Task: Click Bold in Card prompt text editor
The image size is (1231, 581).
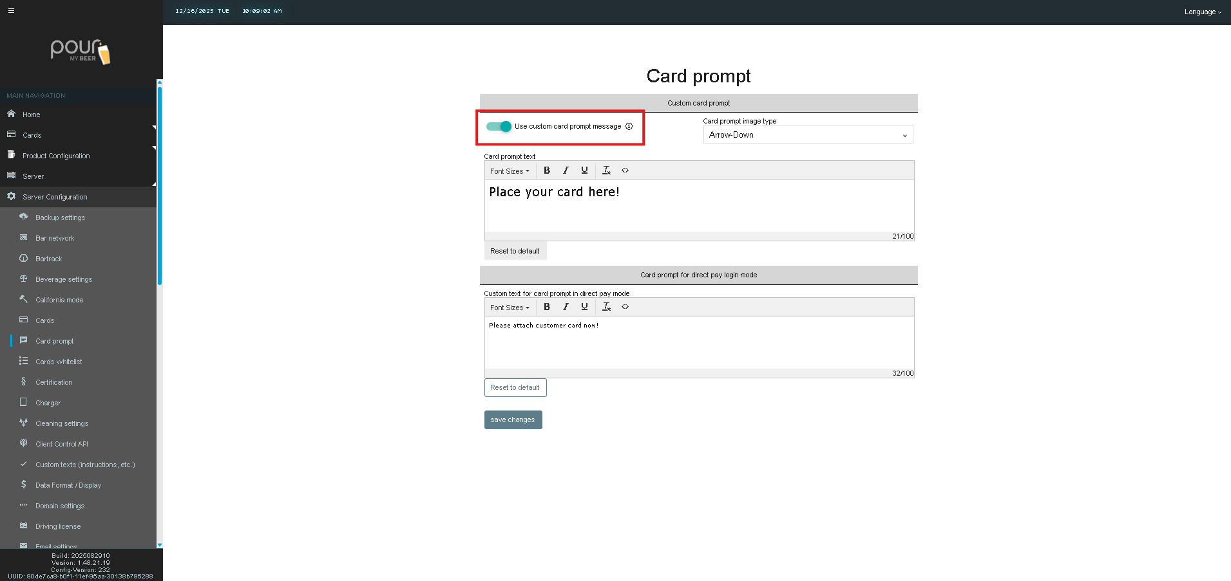Action: [547, 171]
